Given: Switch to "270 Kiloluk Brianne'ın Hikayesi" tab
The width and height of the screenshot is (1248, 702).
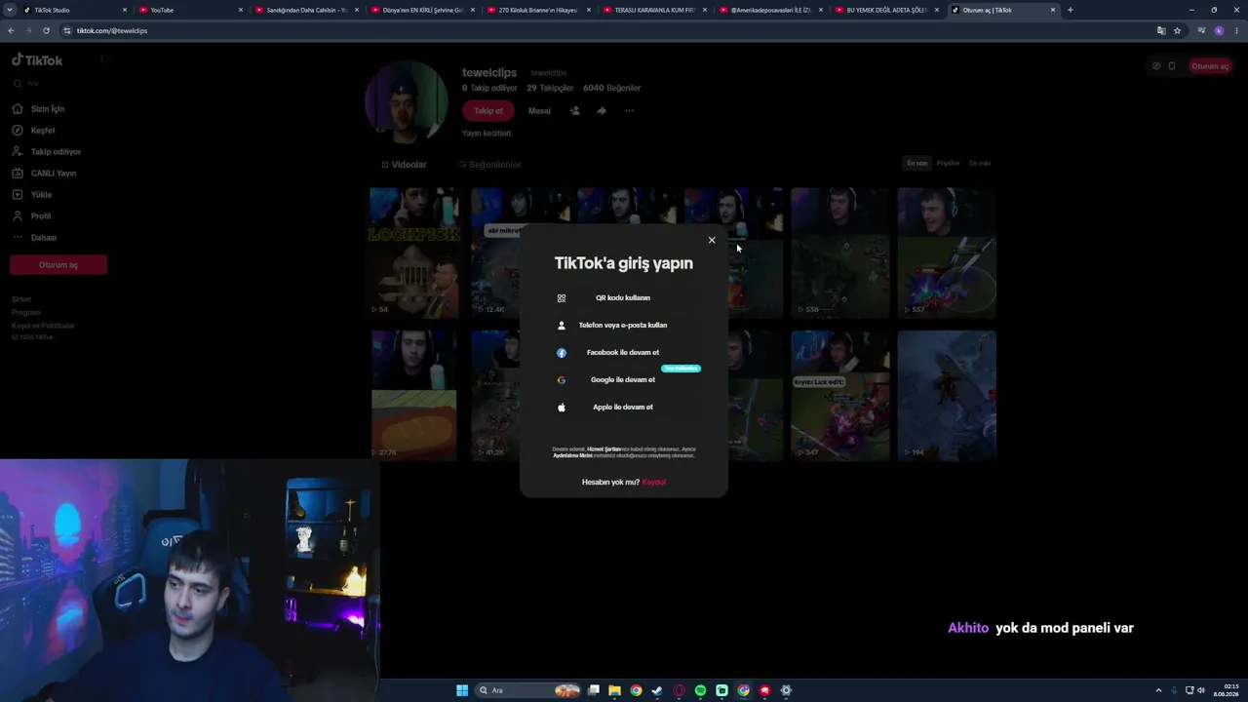Looking at the screenshot, I should 538,10.
